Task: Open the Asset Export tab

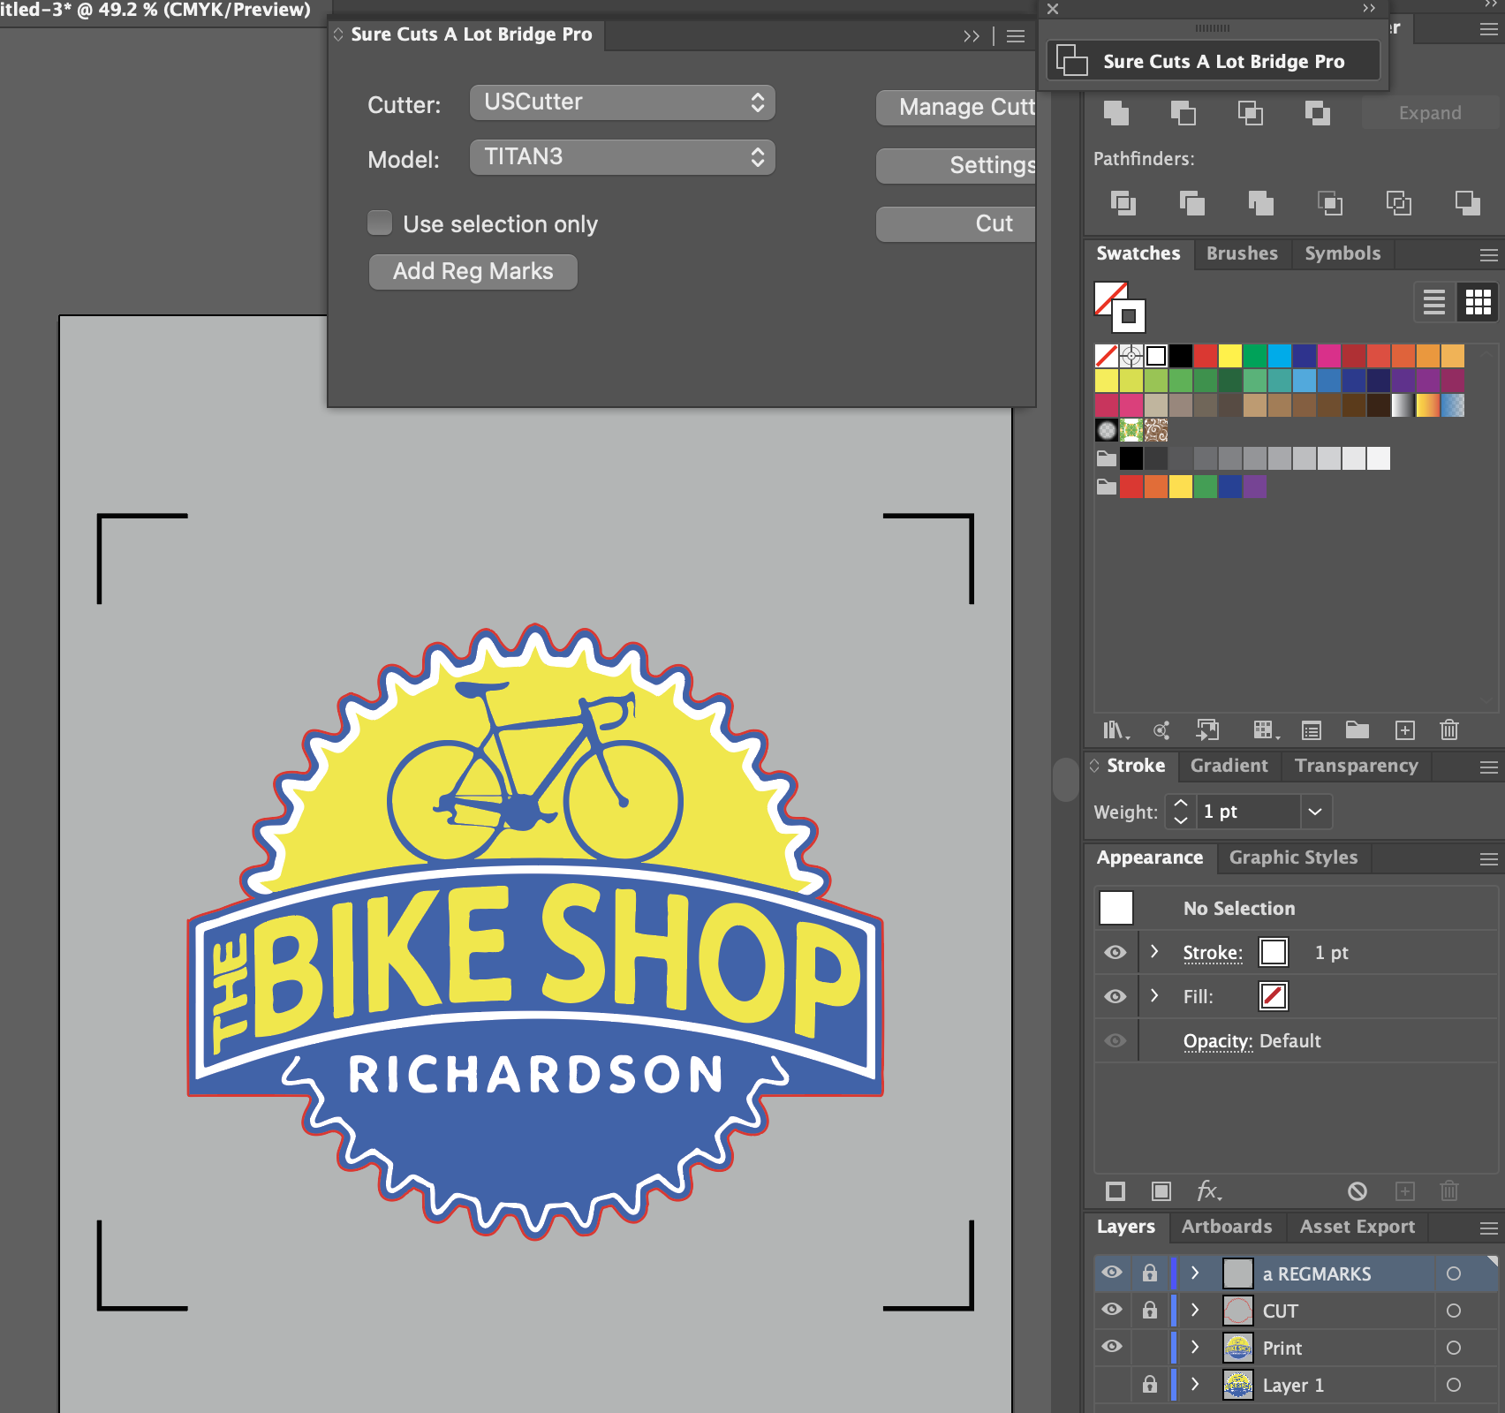Action: click(1357, 1227)
